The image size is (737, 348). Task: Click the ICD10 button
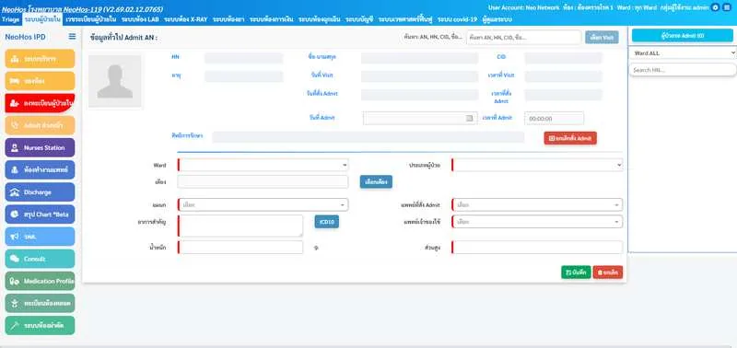pyautogui.click(x=327, y=222)
